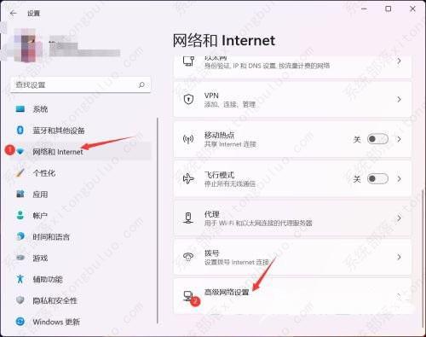Open 游戏 in the sidebar
Image resolution: width=426 pixels, height=337 pixels.
click(81, 258)
